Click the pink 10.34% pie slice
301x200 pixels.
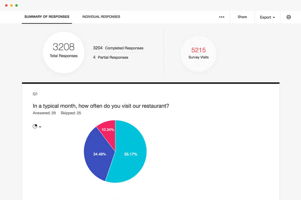point(108,129)
